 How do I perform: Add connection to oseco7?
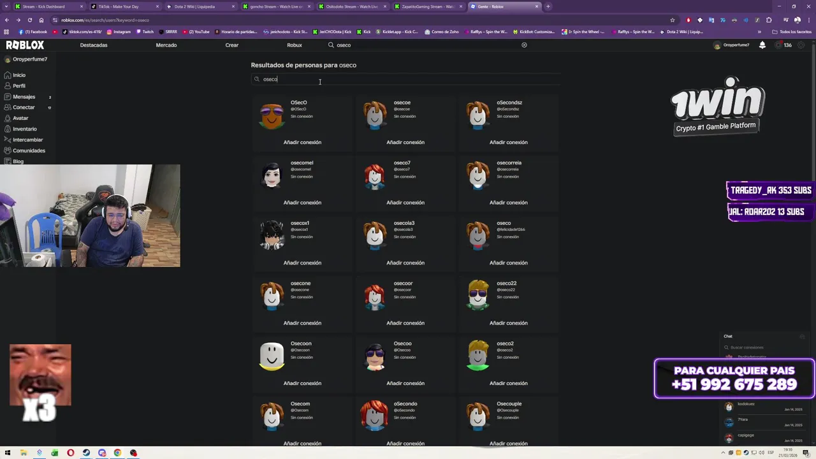pos(405,203)
